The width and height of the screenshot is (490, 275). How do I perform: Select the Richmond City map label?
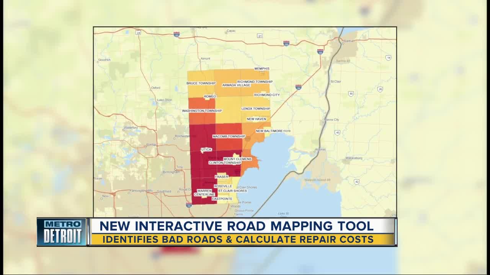pos(266,95)
